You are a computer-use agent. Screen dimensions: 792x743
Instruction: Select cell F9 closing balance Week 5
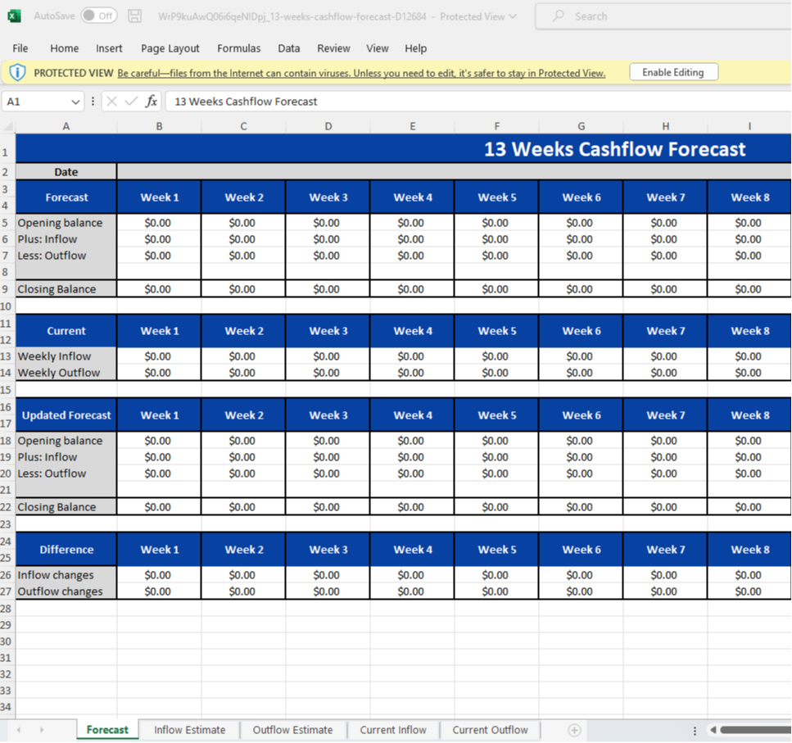(496, 289)
